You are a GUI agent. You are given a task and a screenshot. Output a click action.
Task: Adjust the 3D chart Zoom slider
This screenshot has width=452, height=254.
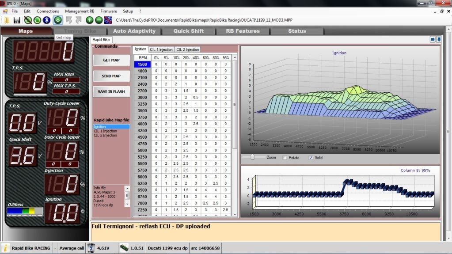click(253, 157)
